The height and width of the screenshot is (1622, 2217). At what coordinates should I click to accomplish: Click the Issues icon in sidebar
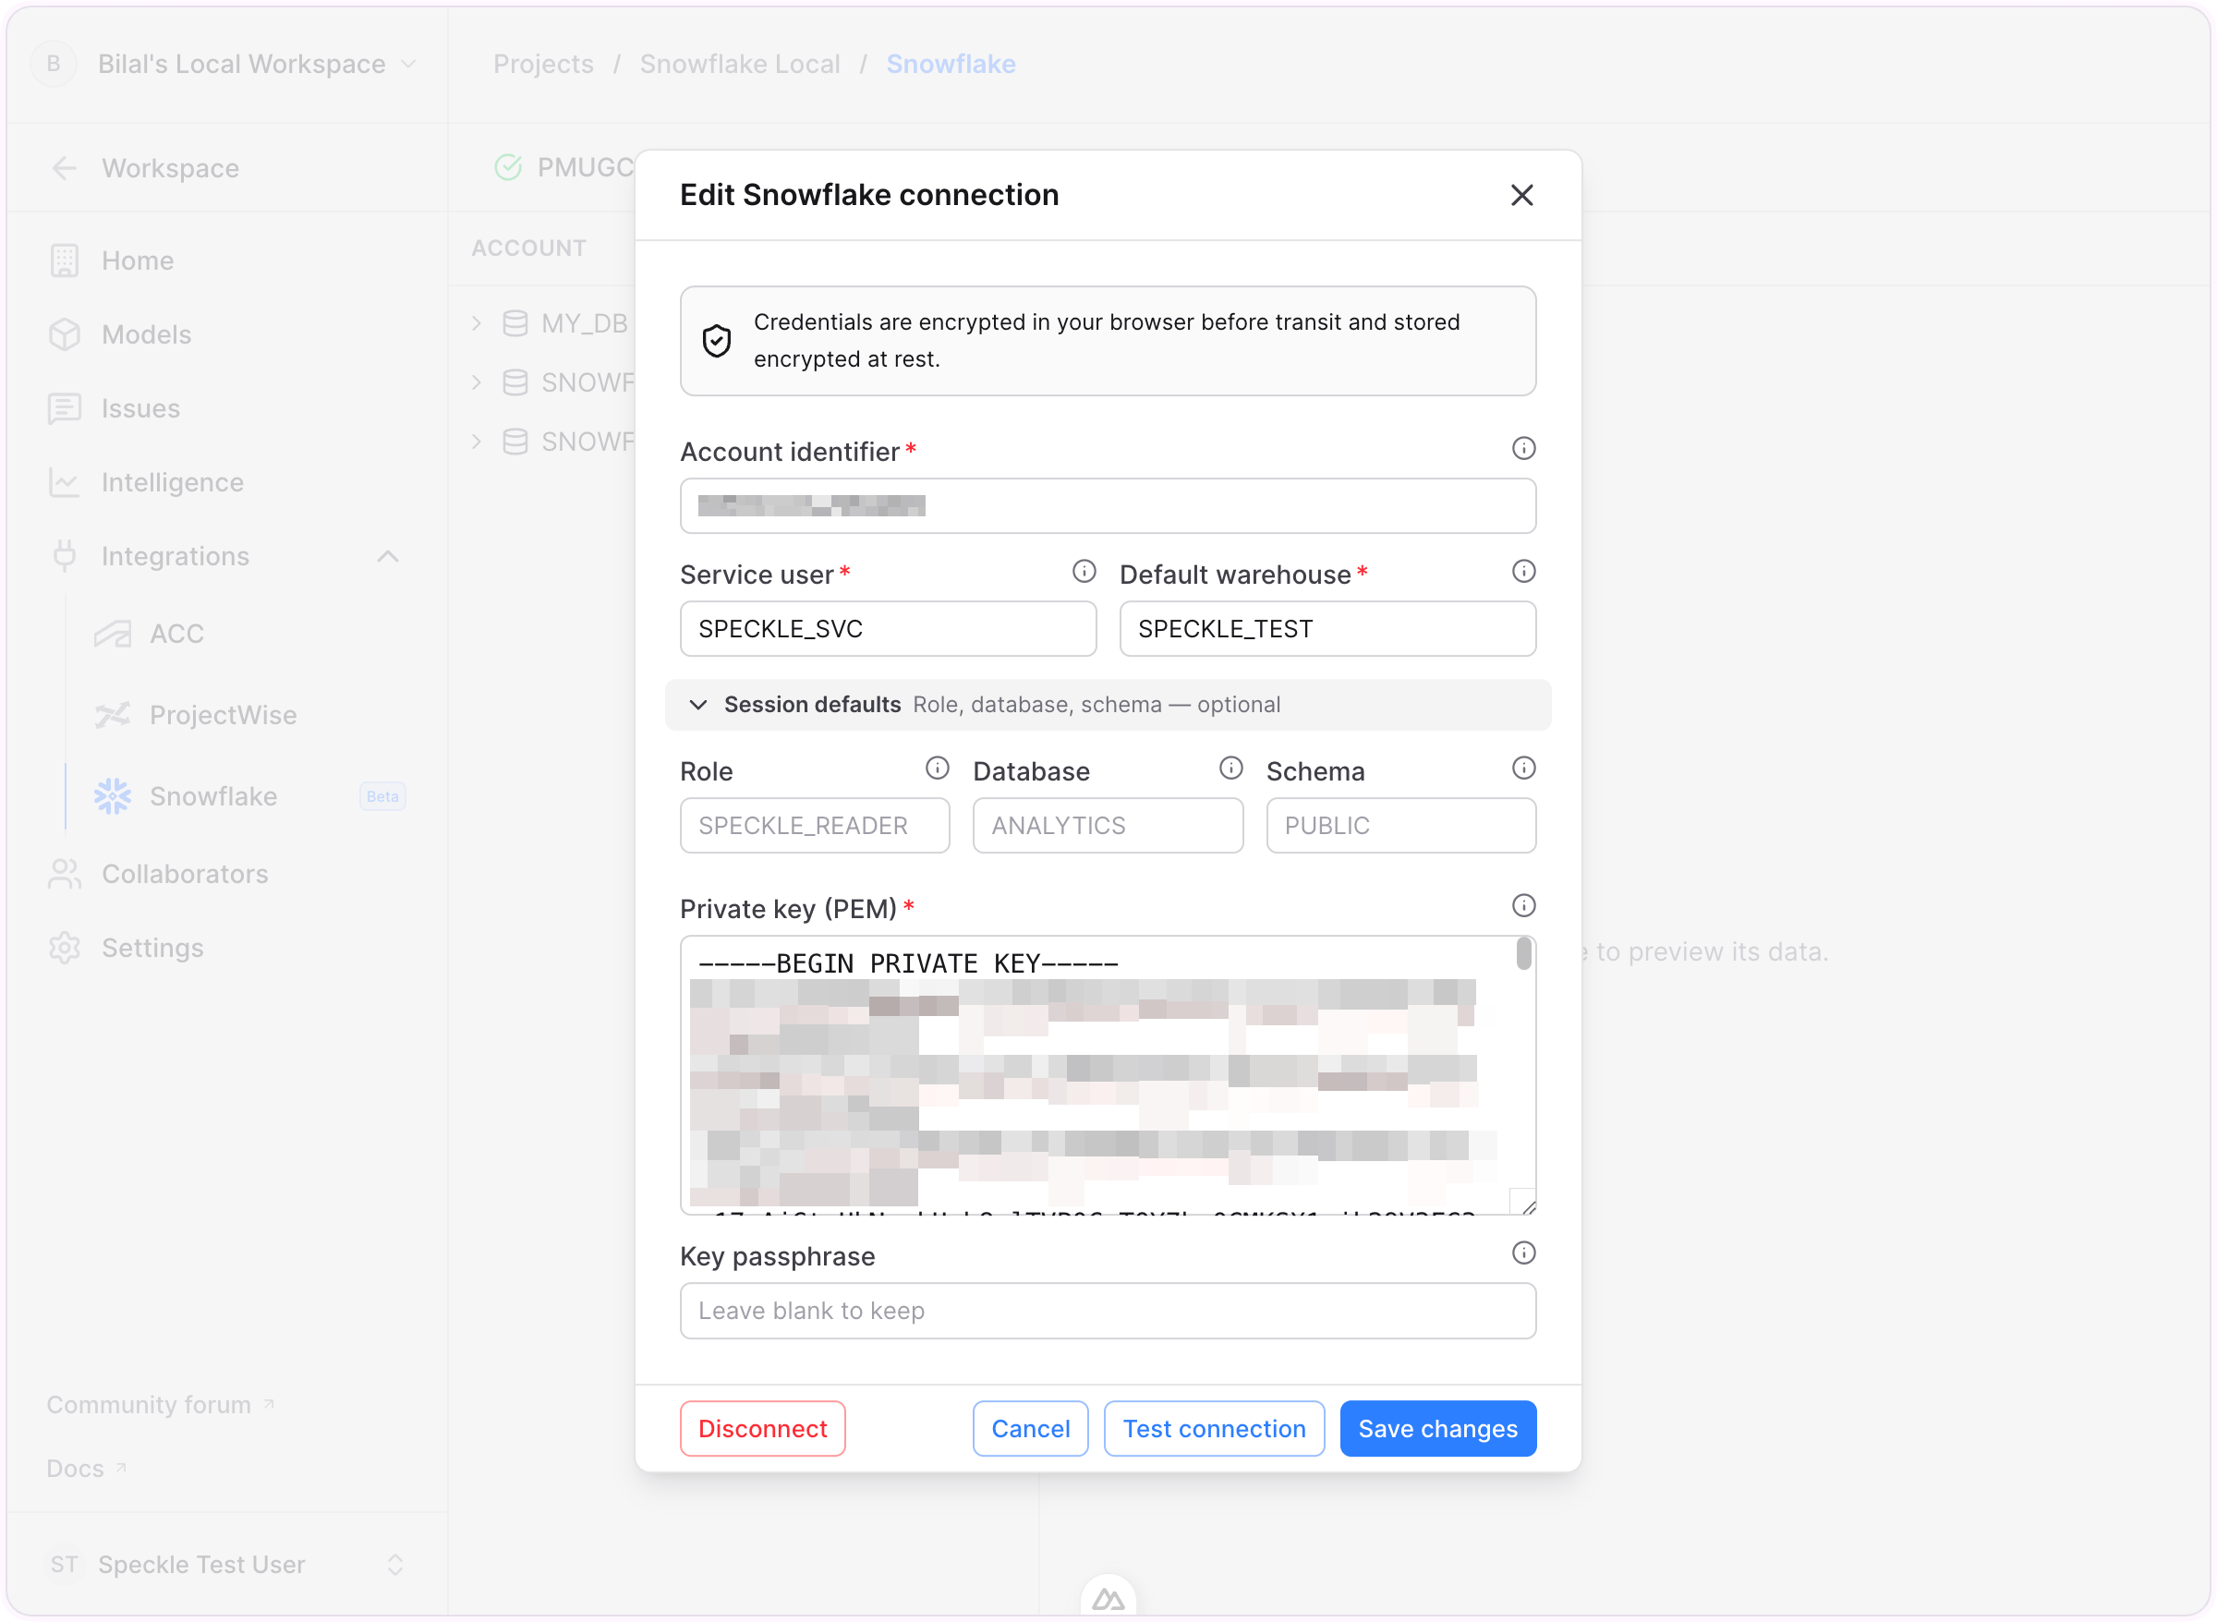[65, 408]
